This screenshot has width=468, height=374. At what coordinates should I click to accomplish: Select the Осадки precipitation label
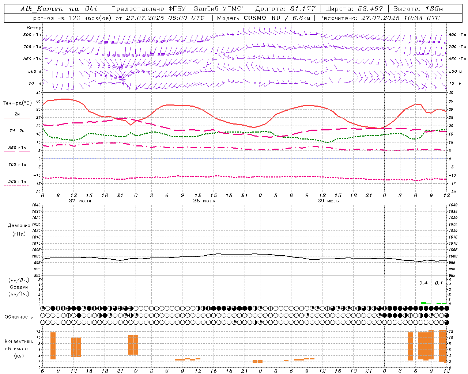pos(19,287)
